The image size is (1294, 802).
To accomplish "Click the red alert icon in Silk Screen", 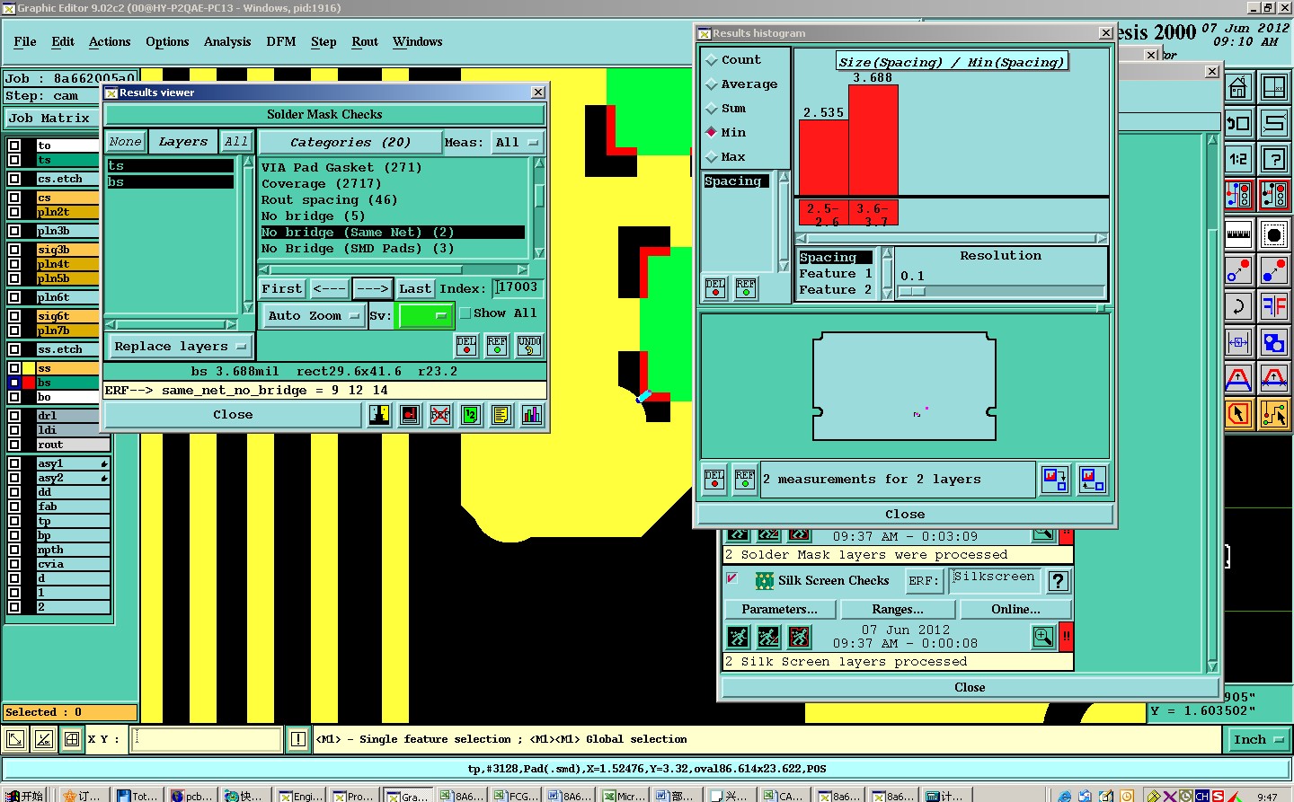I will coord(1067,637).
